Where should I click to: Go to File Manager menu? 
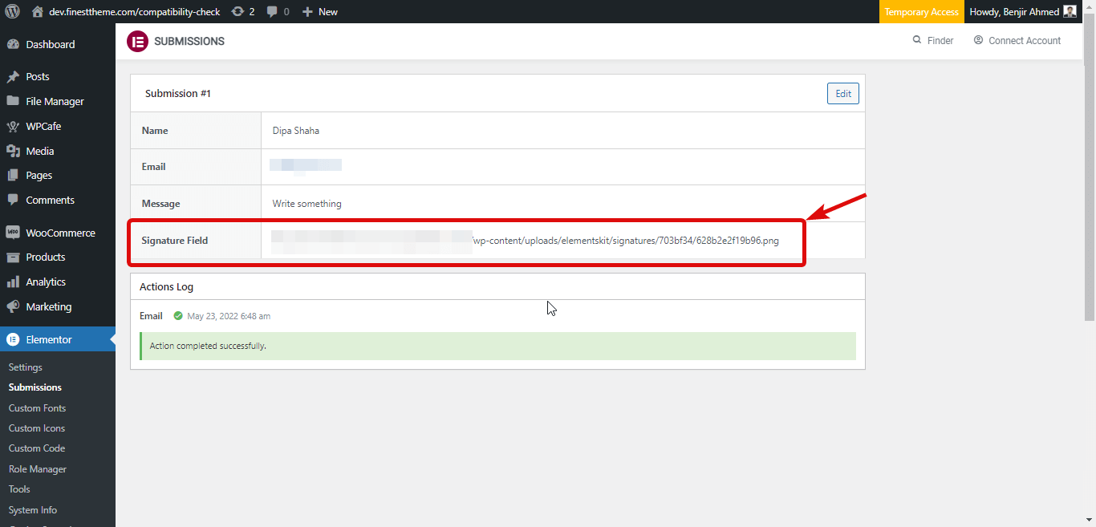[x=58, y=102]
